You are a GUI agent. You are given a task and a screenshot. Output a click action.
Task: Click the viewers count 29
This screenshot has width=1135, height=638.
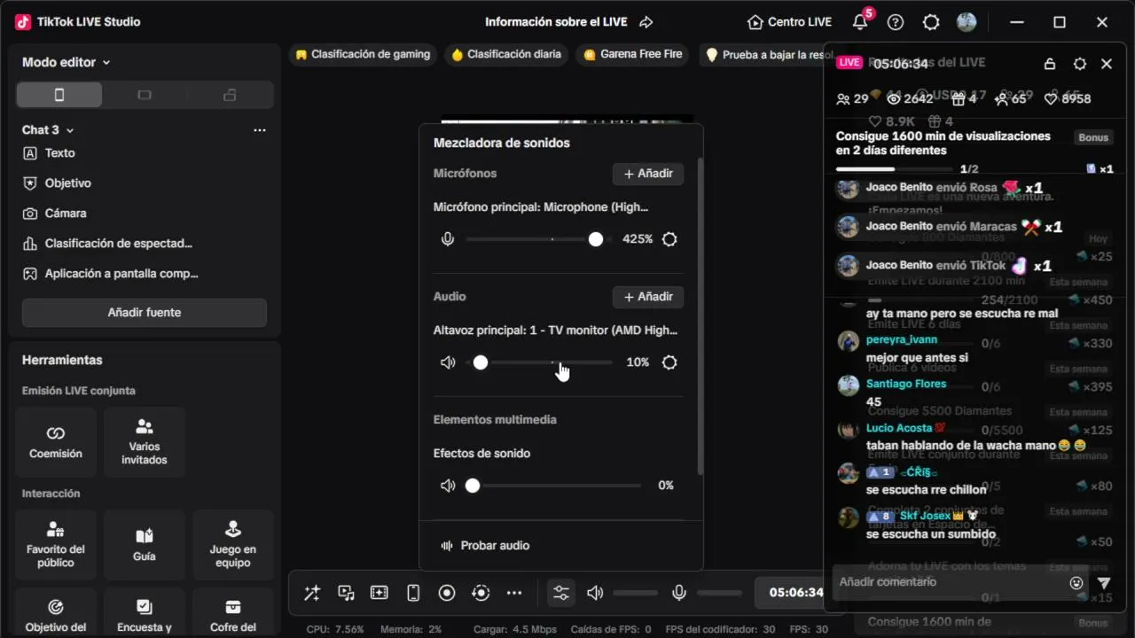[x=852, y=98]
